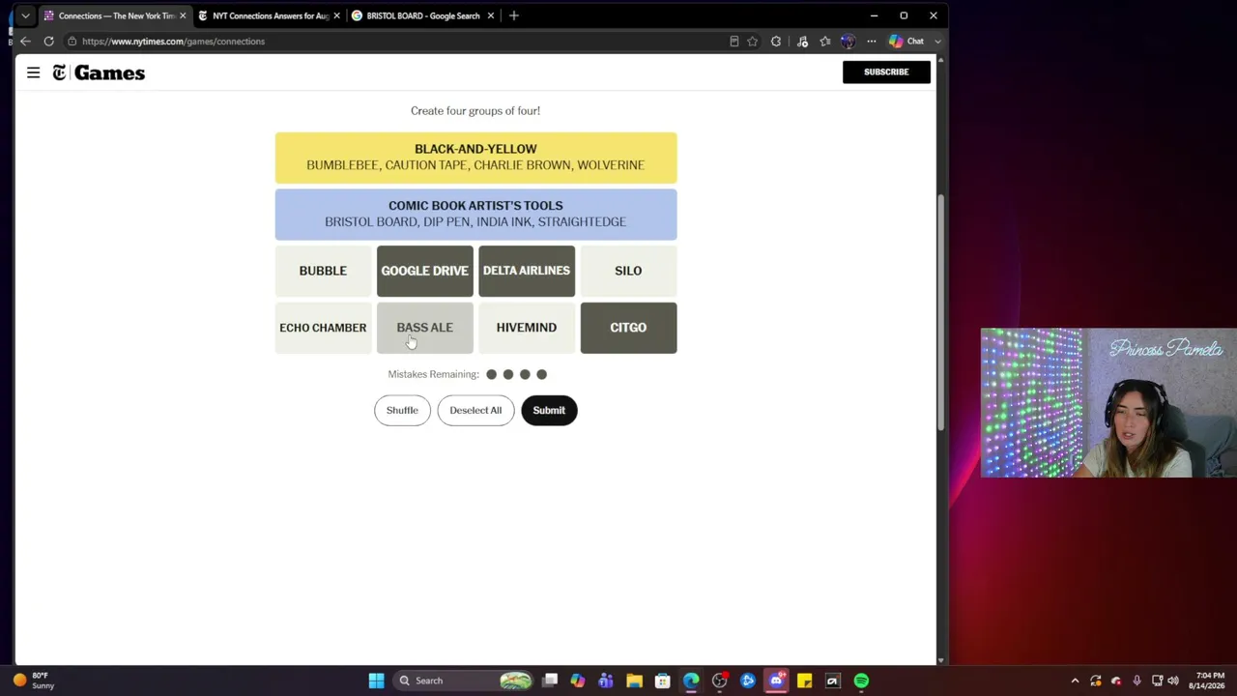Click the "Mistakes Remaining:" label
This screenshot has height=696, width=1237.
coord(433,374)
